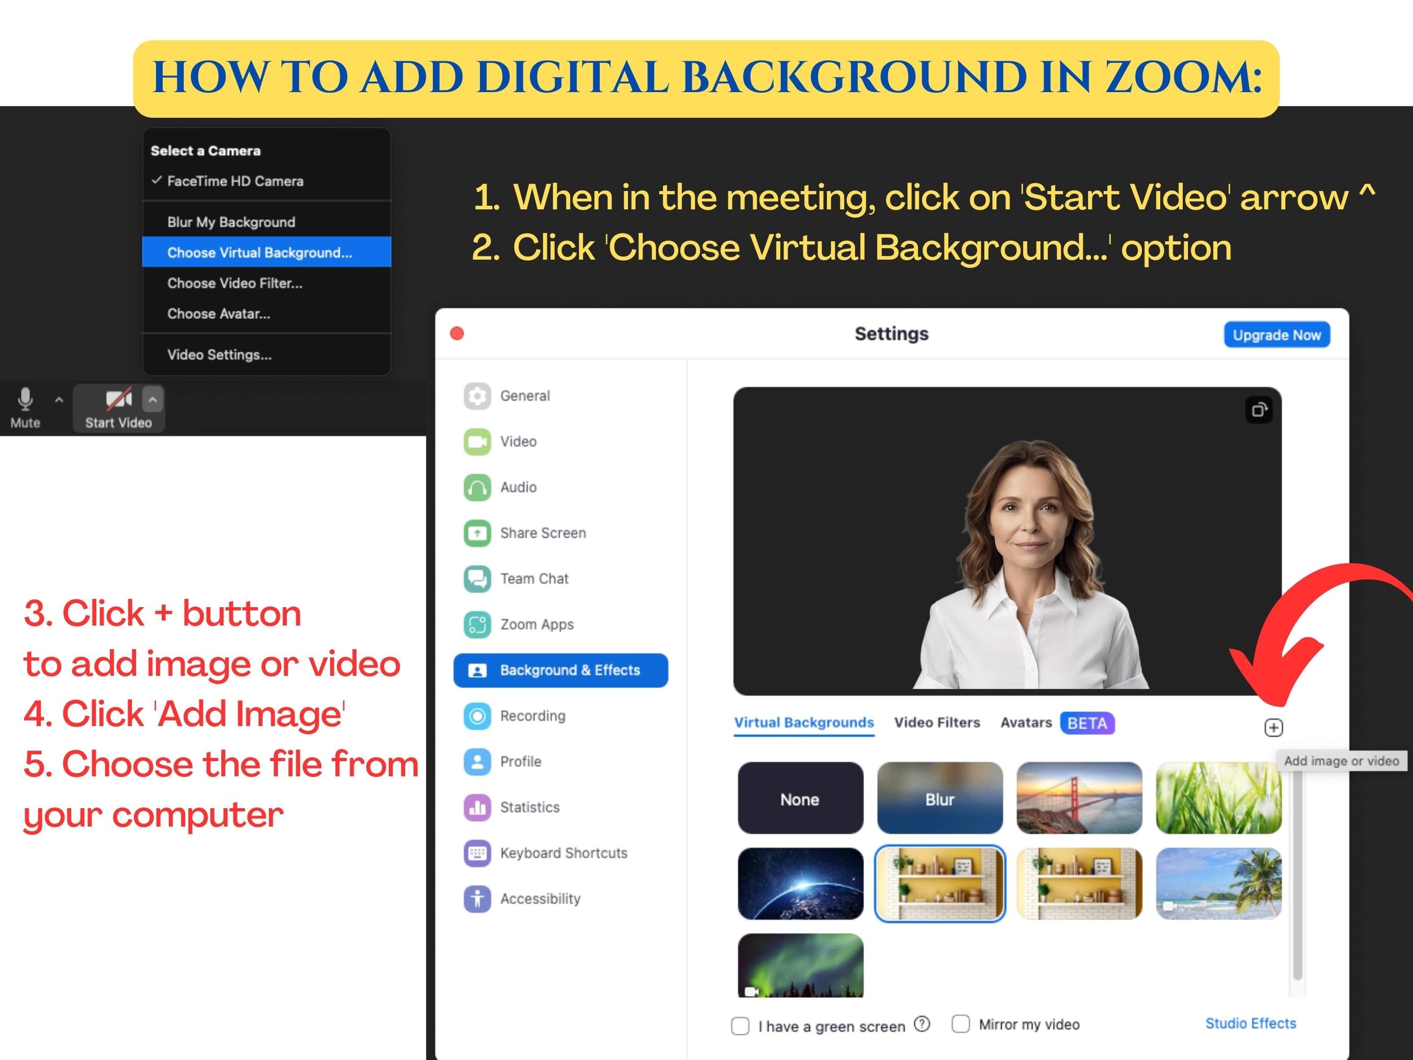Select Background & Effects in the sidebar
1413x1060 pixels.
coord(561,670)
